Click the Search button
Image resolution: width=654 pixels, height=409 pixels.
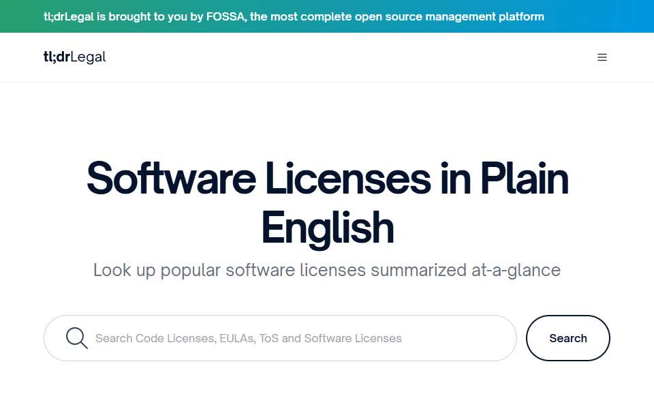coord(567,338)
